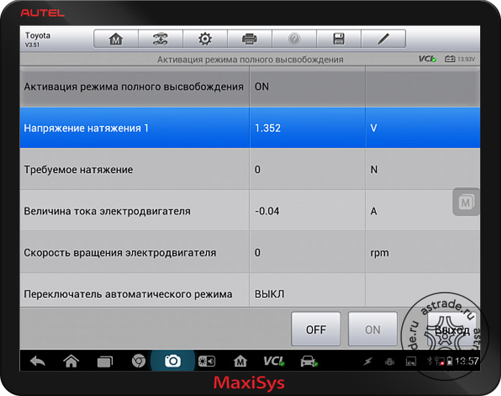Tap the VCL connection status indicator

pos(428,59)
